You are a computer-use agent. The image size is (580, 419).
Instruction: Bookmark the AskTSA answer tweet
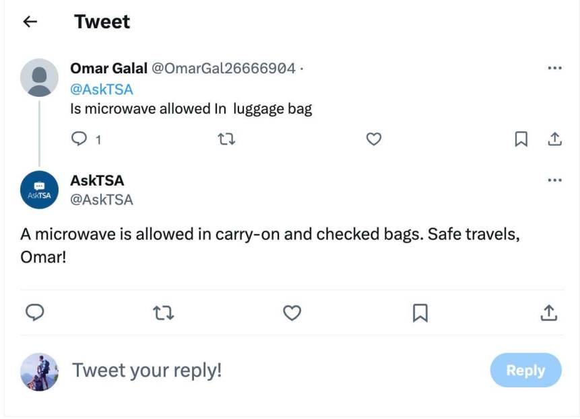pyautogui.click(x=420, y=313)
